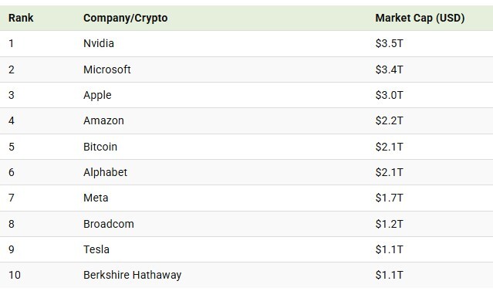Click Broadcom's $1.2T market cap value

pos(389,224)
